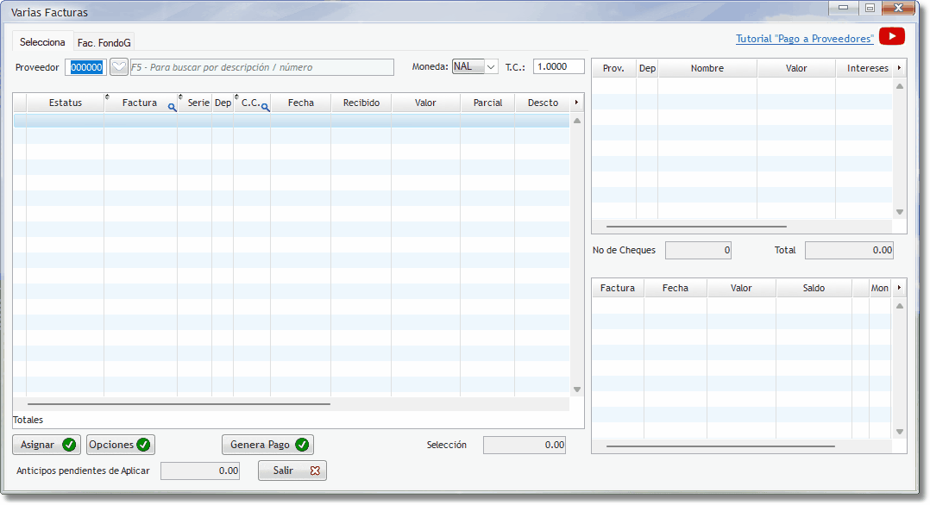Click horizontal scrollbar of bottom-right grid

tap(720, 446)
